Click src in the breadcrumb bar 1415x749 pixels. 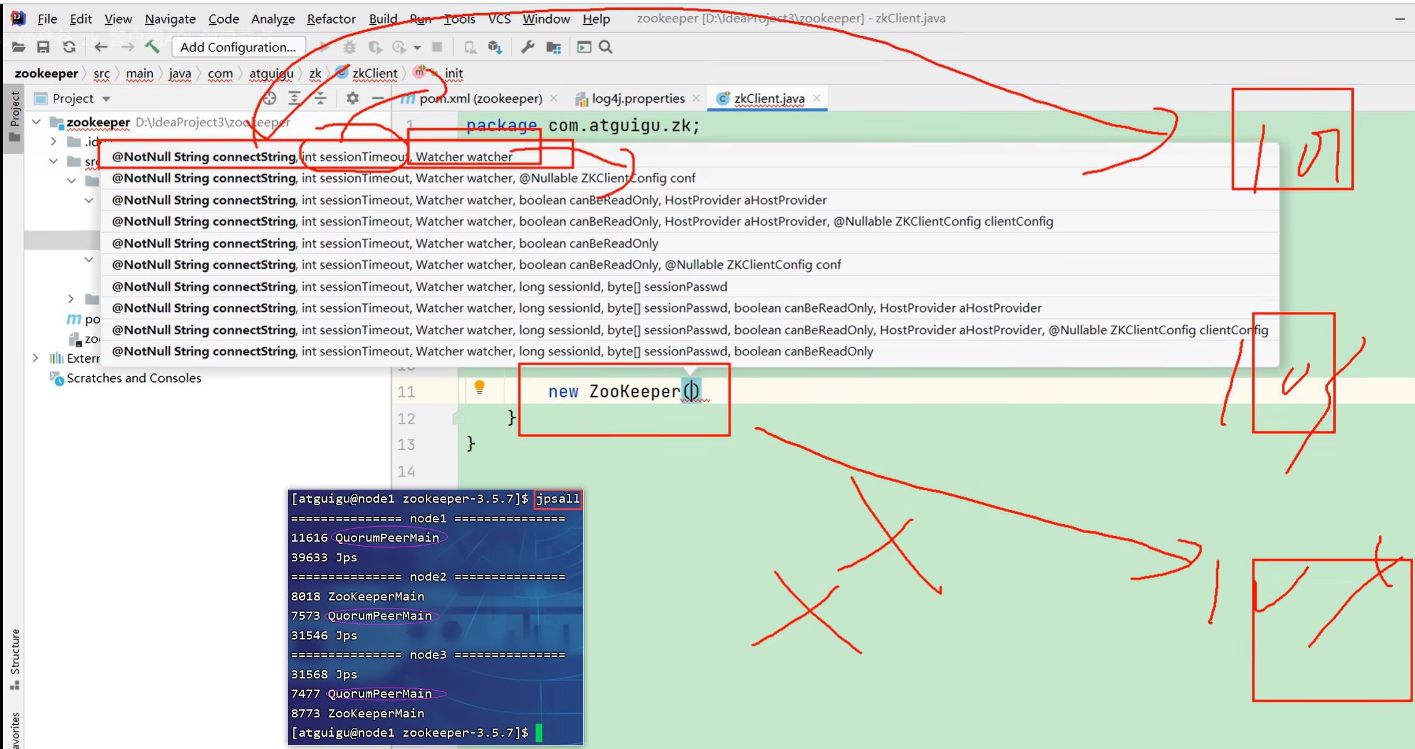[x=102, y=74]
